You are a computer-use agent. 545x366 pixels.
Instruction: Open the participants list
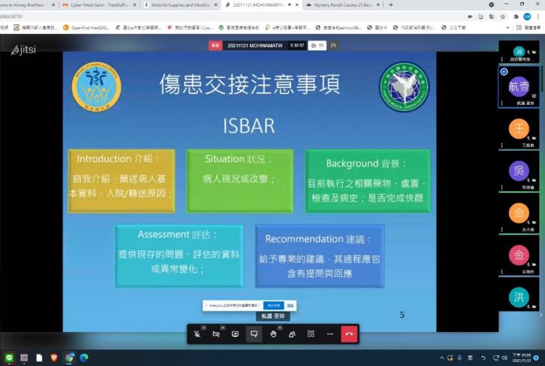coord(292,334)
